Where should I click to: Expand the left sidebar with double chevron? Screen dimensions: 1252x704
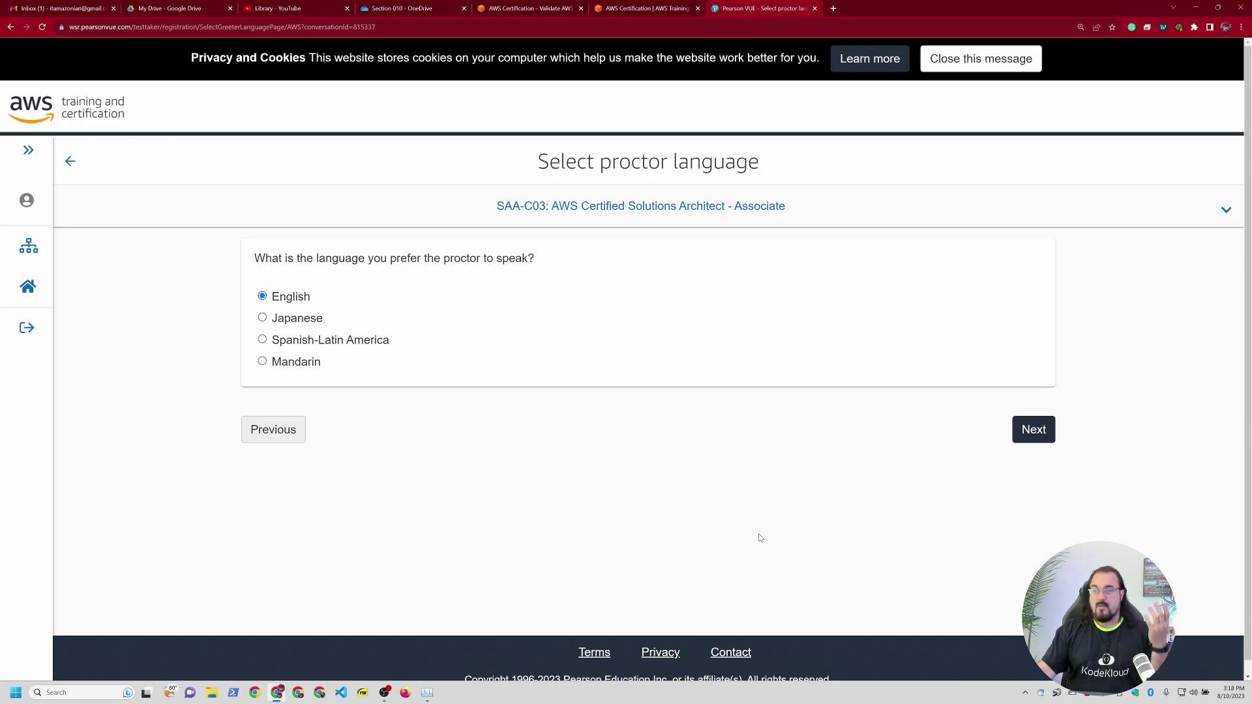pos(28,151)
